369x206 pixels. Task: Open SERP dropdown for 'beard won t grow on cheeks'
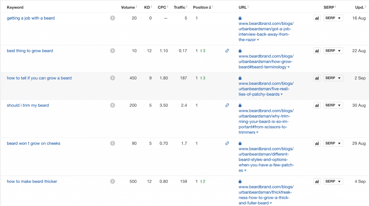[x=333, y=143]
